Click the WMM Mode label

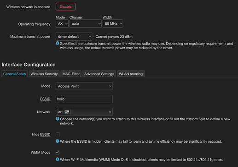(41, 152)
